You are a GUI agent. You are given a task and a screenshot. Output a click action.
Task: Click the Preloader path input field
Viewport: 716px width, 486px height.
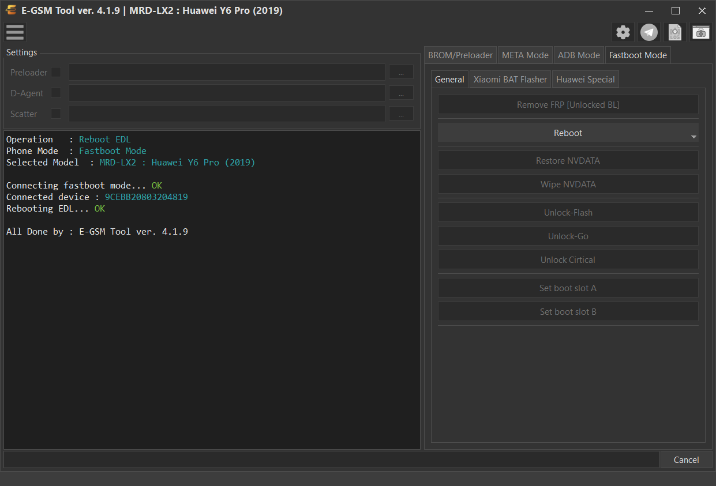(227, 72)
